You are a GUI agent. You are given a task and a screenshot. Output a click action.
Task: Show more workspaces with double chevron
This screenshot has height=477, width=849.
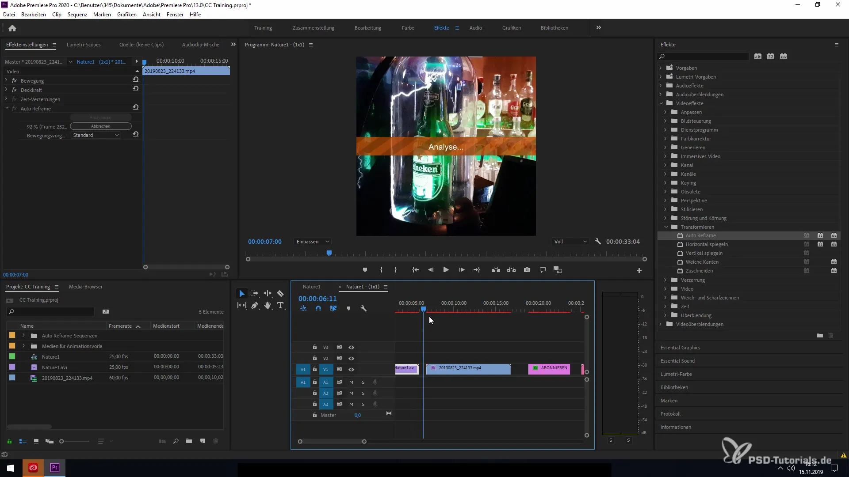[598, 27]
